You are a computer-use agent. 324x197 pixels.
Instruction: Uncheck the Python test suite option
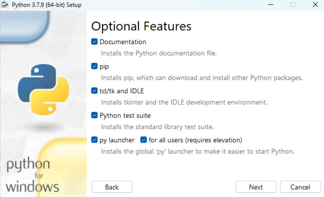[94, 115]
